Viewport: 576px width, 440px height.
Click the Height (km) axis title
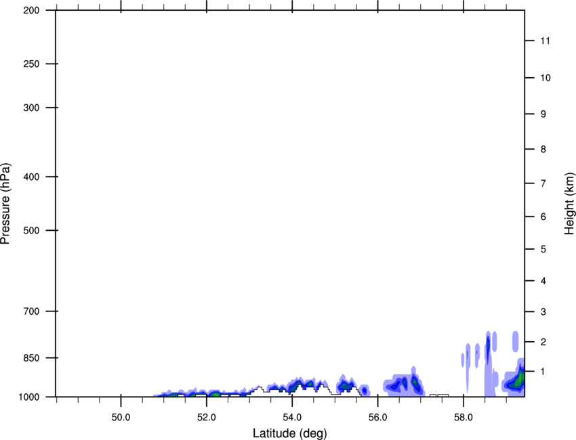click(x=570, y=204)
